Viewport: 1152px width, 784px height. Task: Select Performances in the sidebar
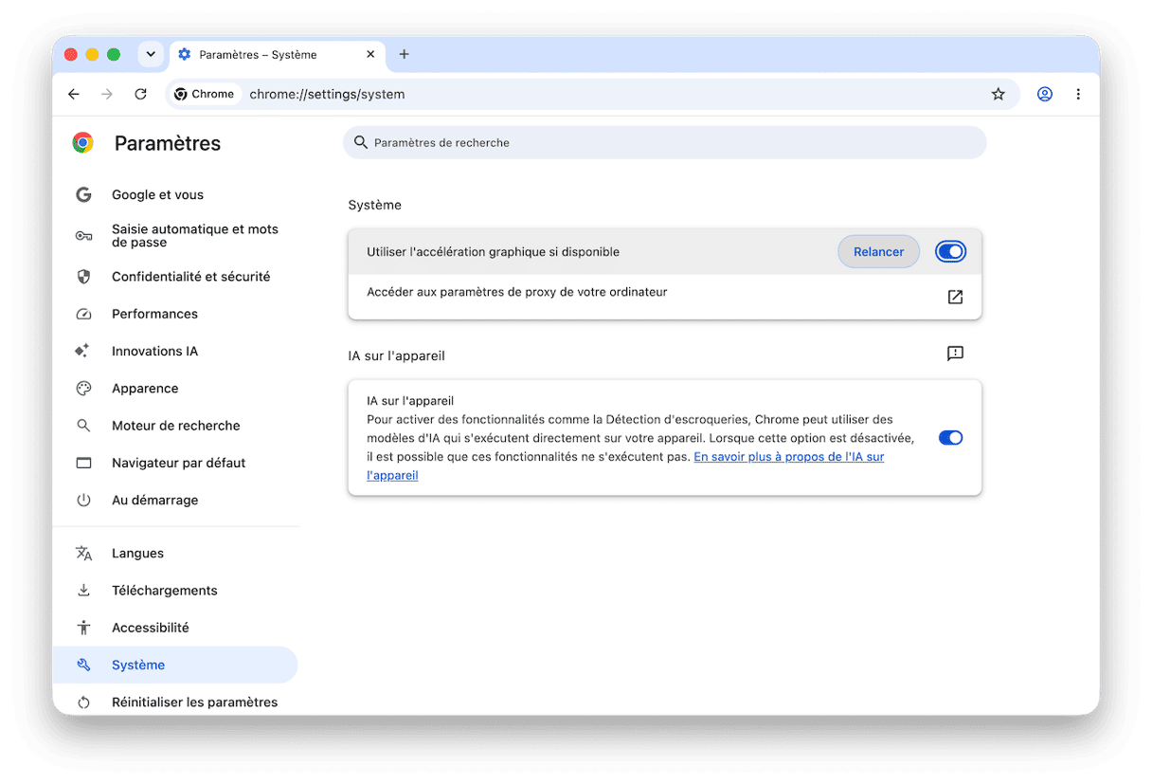(x=175, y=314)
